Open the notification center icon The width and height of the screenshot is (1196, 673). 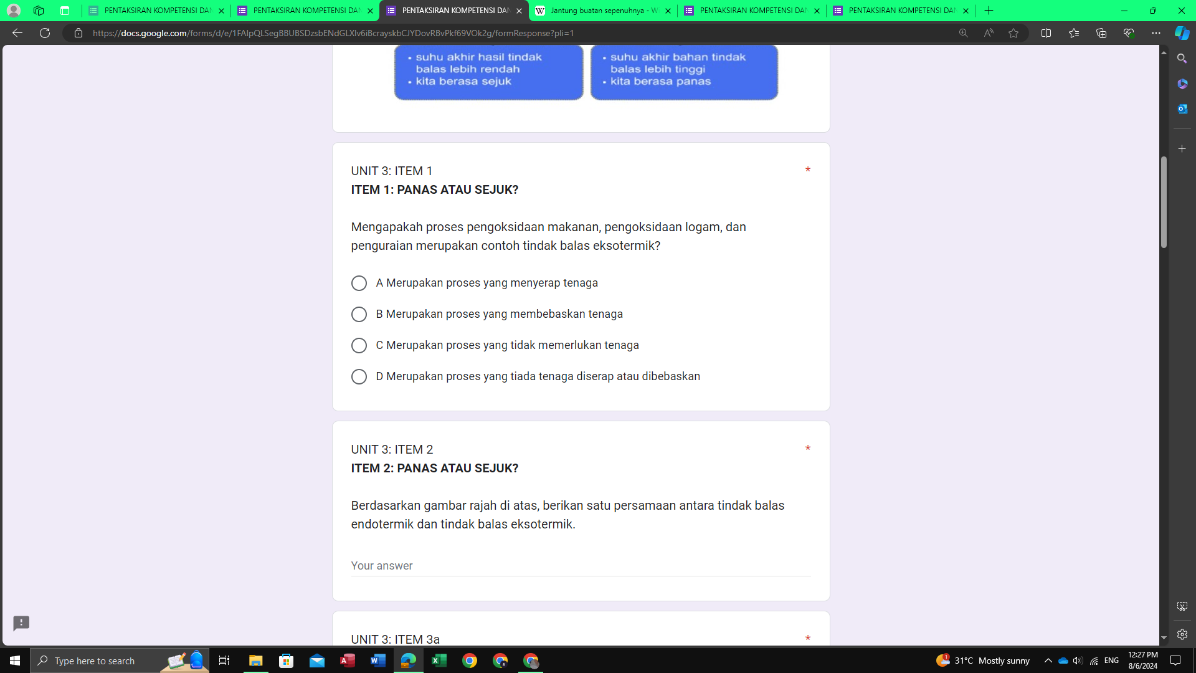1175,661
